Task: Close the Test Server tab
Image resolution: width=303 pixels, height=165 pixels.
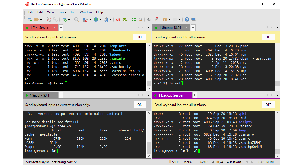Action: coord(55,28)
